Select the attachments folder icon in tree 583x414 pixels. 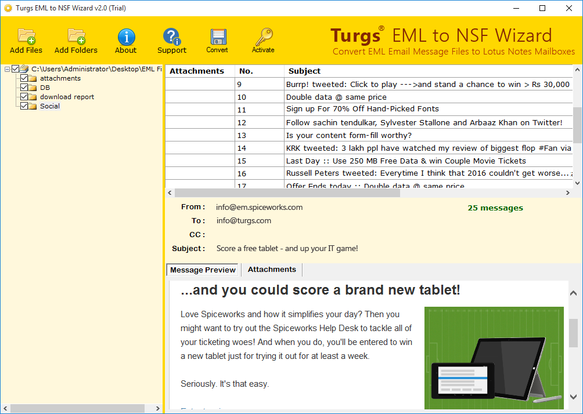click(33, 78)
